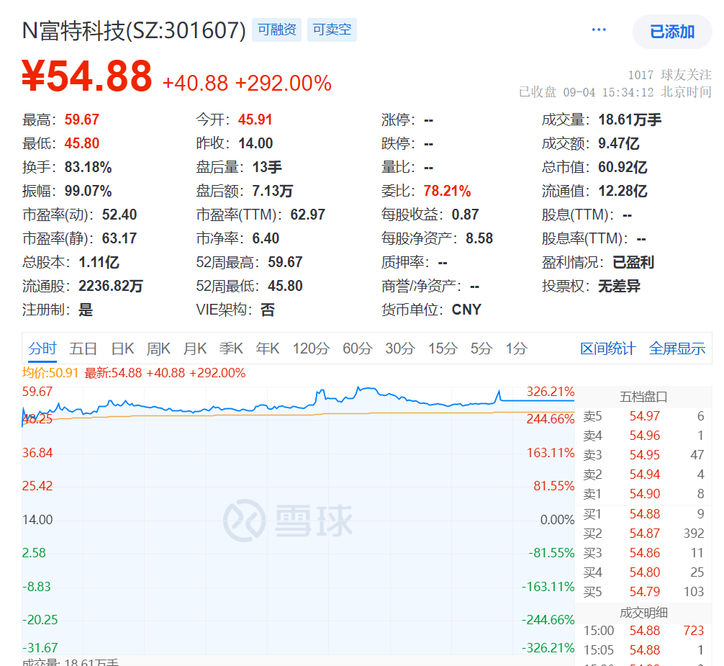This screenshot has height=666, width=724.
Task: Open the three-dots more options menu
Action: 599,30
